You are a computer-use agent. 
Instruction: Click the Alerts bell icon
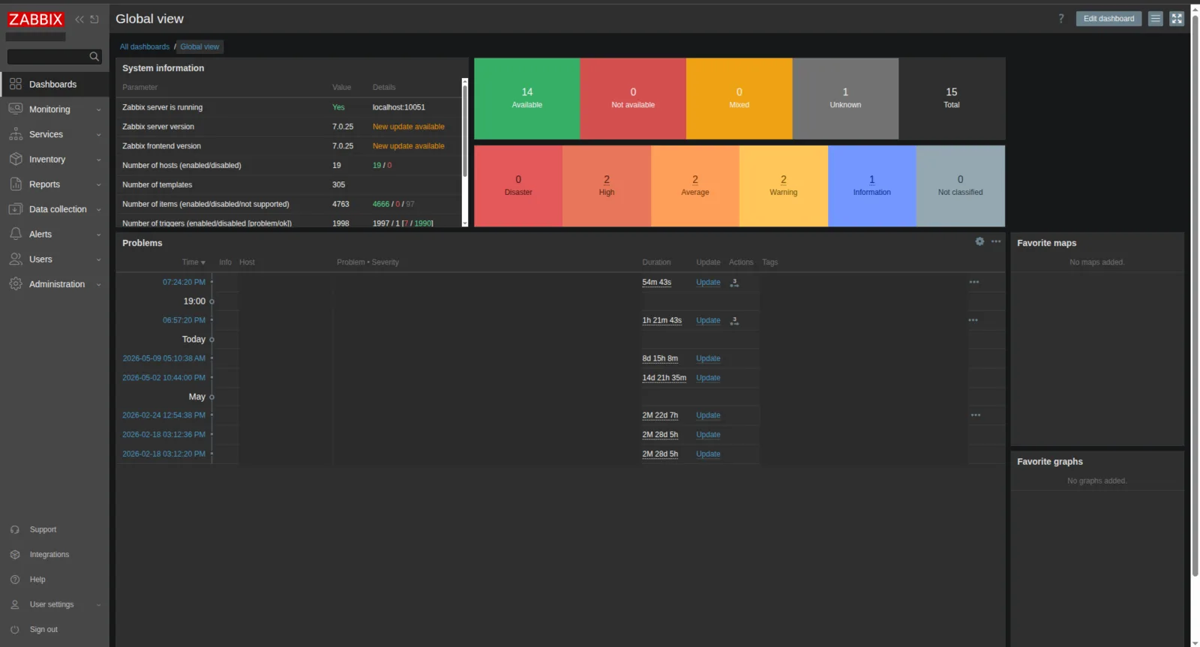[16, 234]
